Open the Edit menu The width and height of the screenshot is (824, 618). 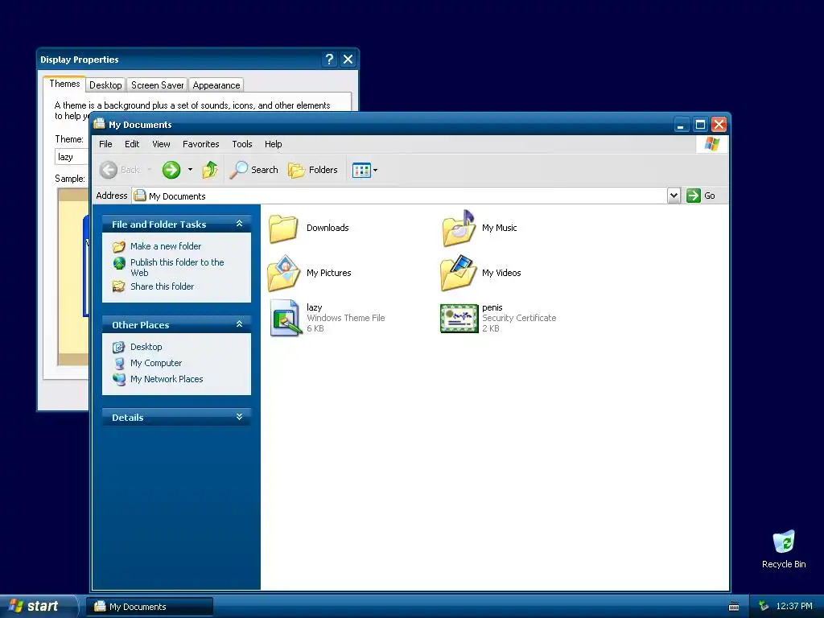(132, 144)
